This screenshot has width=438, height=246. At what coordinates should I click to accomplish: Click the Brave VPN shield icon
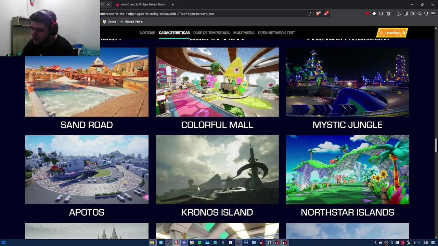click(426, 14)
